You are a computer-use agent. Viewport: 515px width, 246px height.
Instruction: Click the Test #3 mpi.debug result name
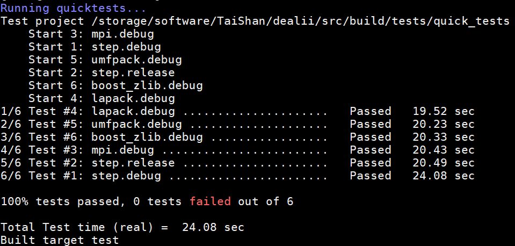coord(122,150)
